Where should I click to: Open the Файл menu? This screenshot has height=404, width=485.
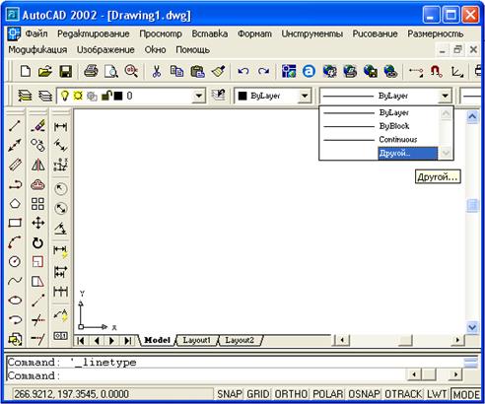(36, 34)
